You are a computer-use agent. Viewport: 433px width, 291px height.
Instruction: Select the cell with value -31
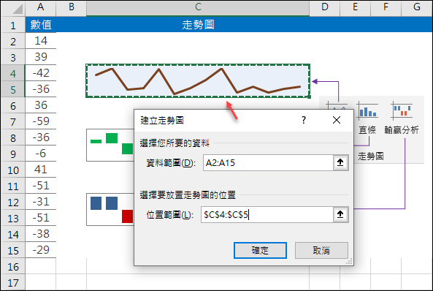(x=41, y=201)
